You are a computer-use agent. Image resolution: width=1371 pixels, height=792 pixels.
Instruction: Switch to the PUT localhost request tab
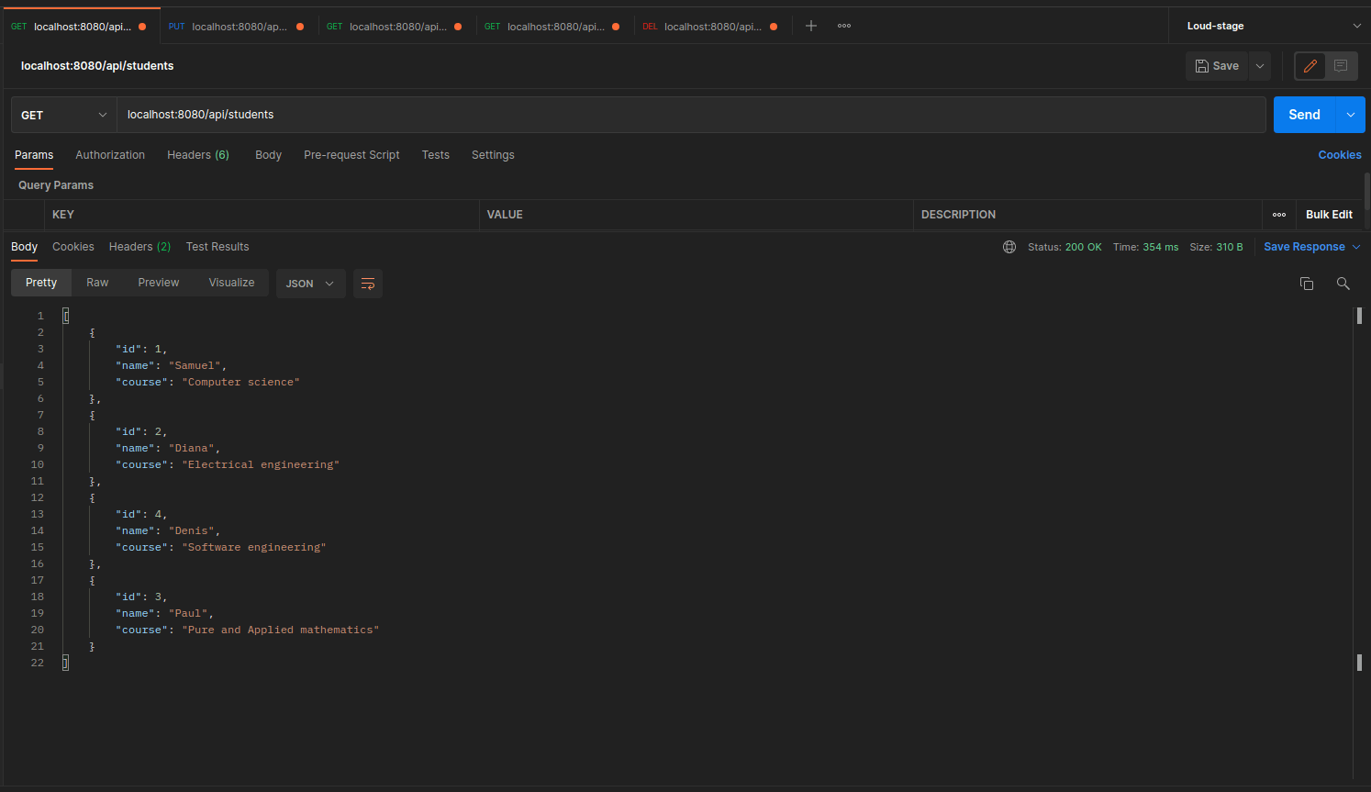pos(237,27)
